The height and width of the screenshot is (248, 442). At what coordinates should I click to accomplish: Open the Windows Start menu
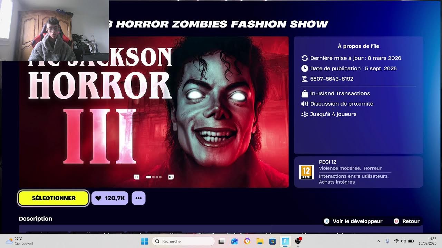[x=144, y=241]
